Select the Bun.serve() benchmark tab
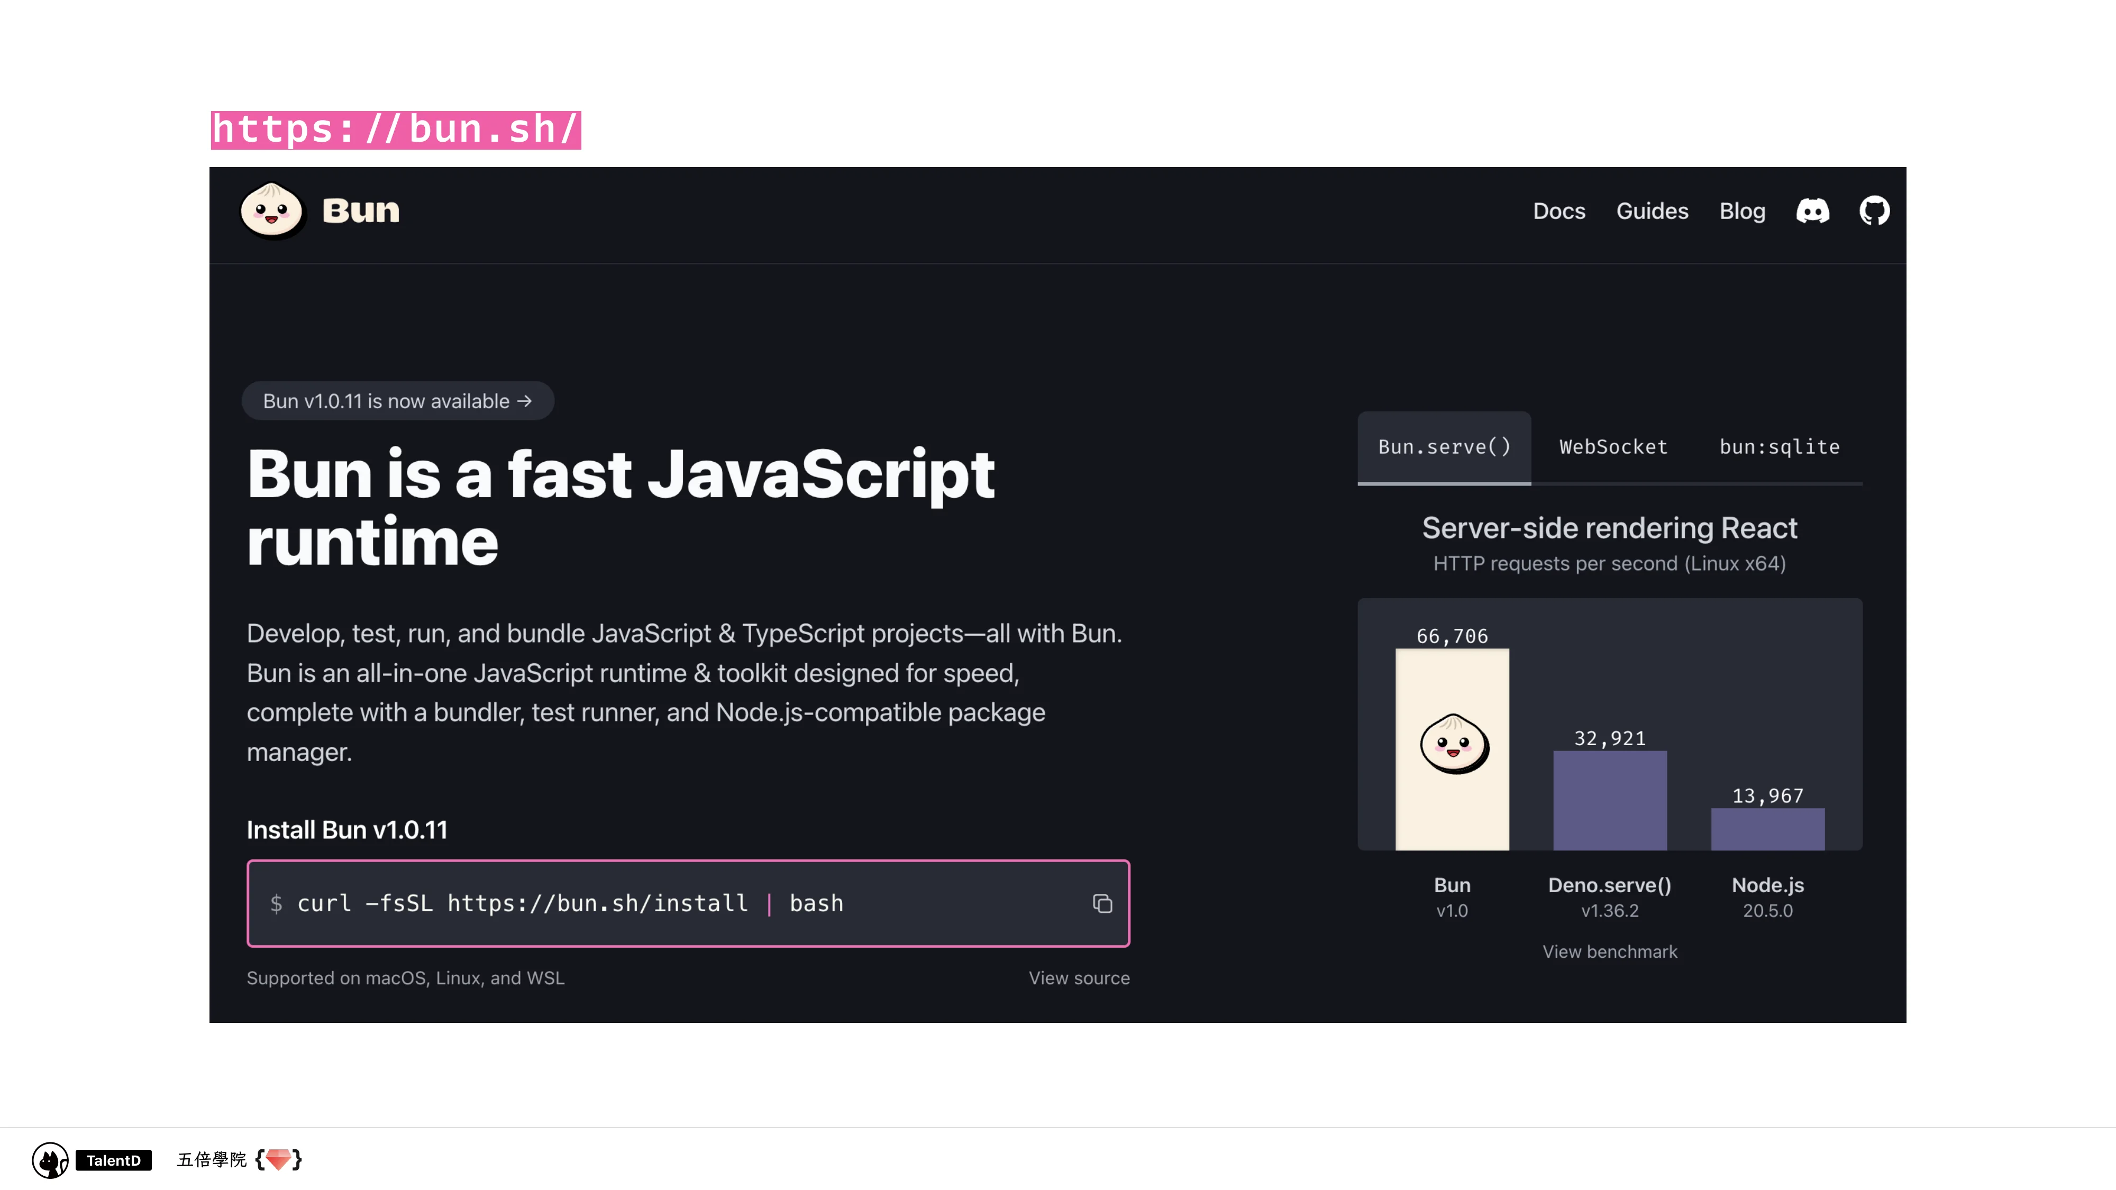Screen dimensions: 2116x1190 [1444, 447]
